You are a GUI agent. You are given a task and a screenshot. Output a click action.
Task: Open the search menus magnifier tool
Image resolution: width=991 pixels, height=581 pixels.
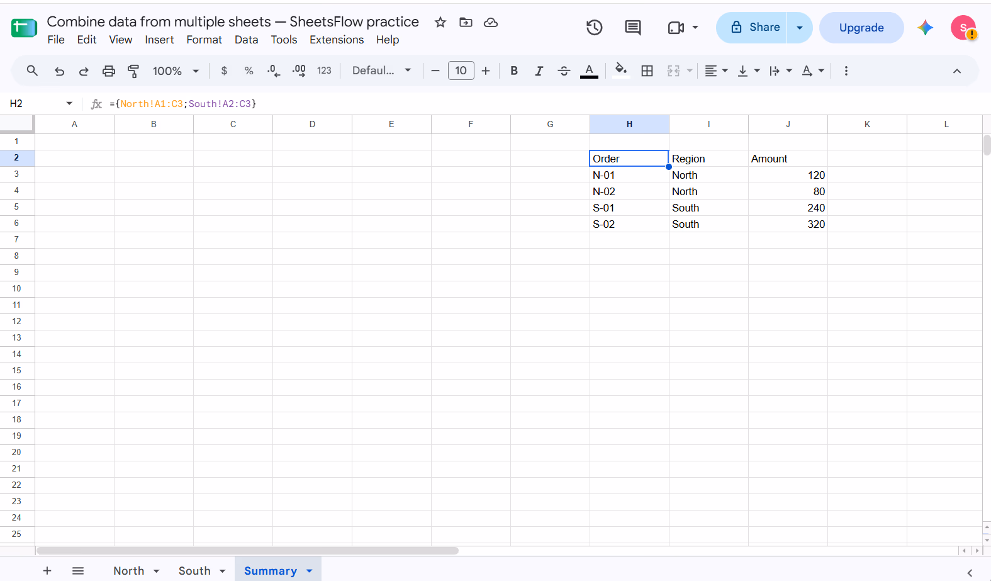pyautogui.click(x=32, y=71)
